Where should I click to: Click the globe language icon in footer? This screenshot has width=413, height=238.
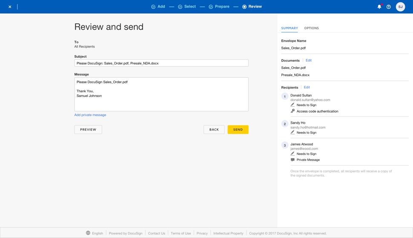click(x=88, y=233)
